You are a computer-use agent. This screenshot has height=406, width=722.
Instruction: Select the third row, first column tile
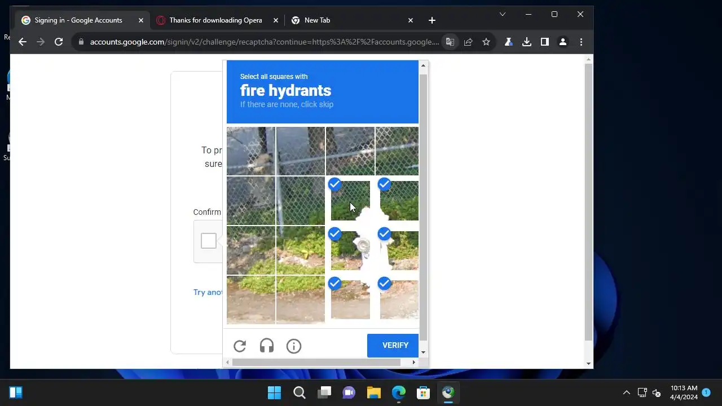click(251, 250)
